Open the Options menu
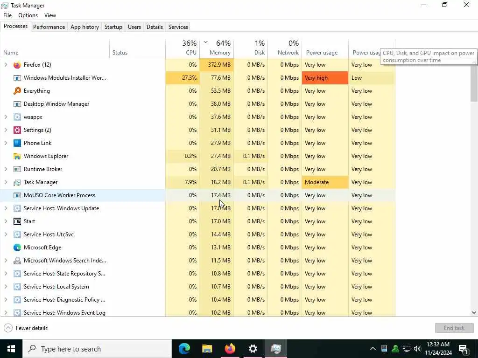478x358 pixels. click(x=28, y=15)
